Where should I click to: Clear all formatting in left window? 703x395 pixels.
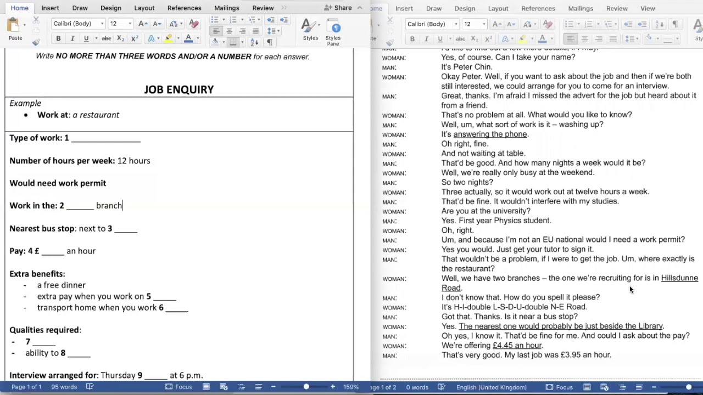(x=193, y=24)
